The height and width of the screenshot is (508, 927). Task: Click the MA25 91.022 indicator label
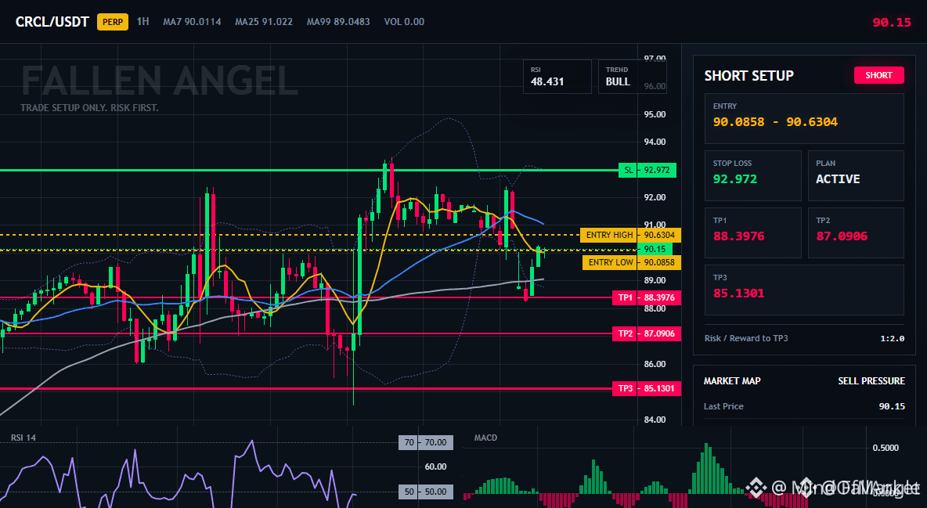[264, 22]
